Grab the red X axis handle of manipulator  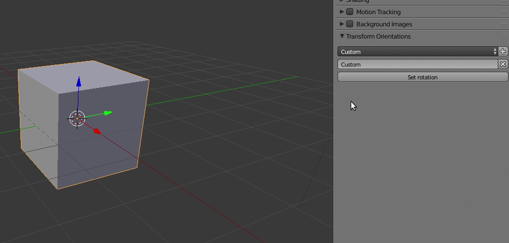tap(97, 131)
